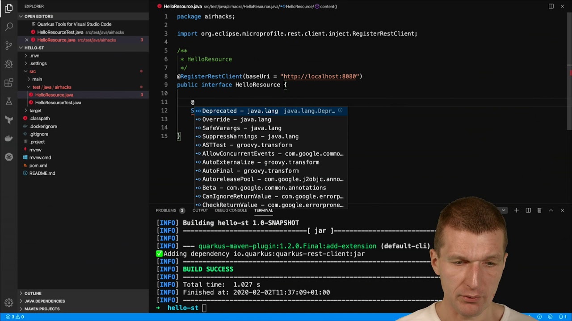Open the Manage gear at sidebar bottom
572x321 pixels.
[x=9, y=302]
